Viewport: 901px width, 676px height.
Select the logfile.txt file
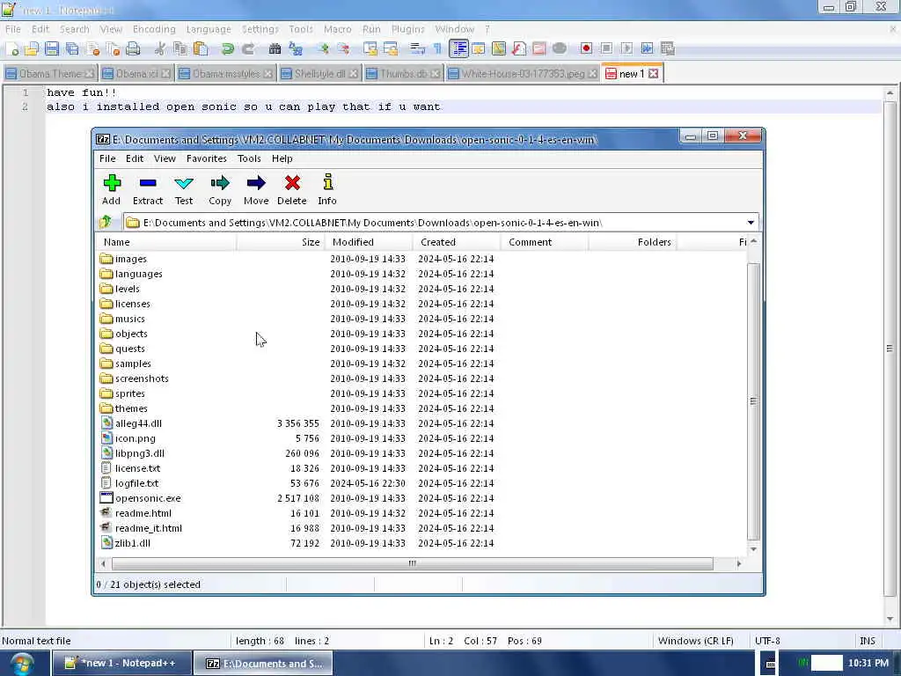[x=136, y=483]
